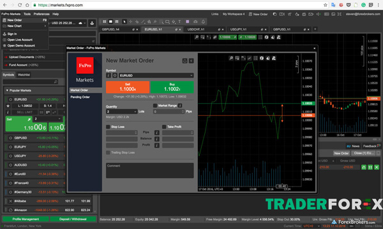Click the bell icon beside New Market Order title

(x=184, y=60)
